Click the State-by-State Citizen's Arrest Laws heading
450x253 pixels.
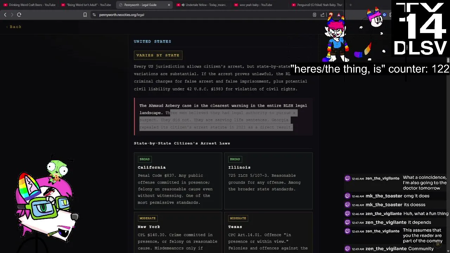tap(182, 143)
